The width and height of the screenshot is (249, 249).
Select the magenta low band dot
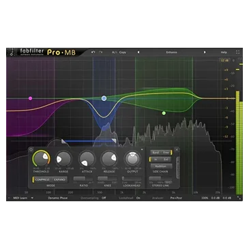[x=30, y=98]
